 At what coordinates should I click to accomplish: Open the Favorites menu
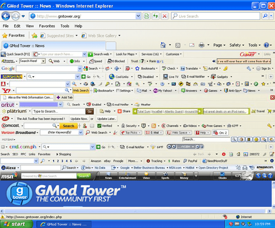47,26
